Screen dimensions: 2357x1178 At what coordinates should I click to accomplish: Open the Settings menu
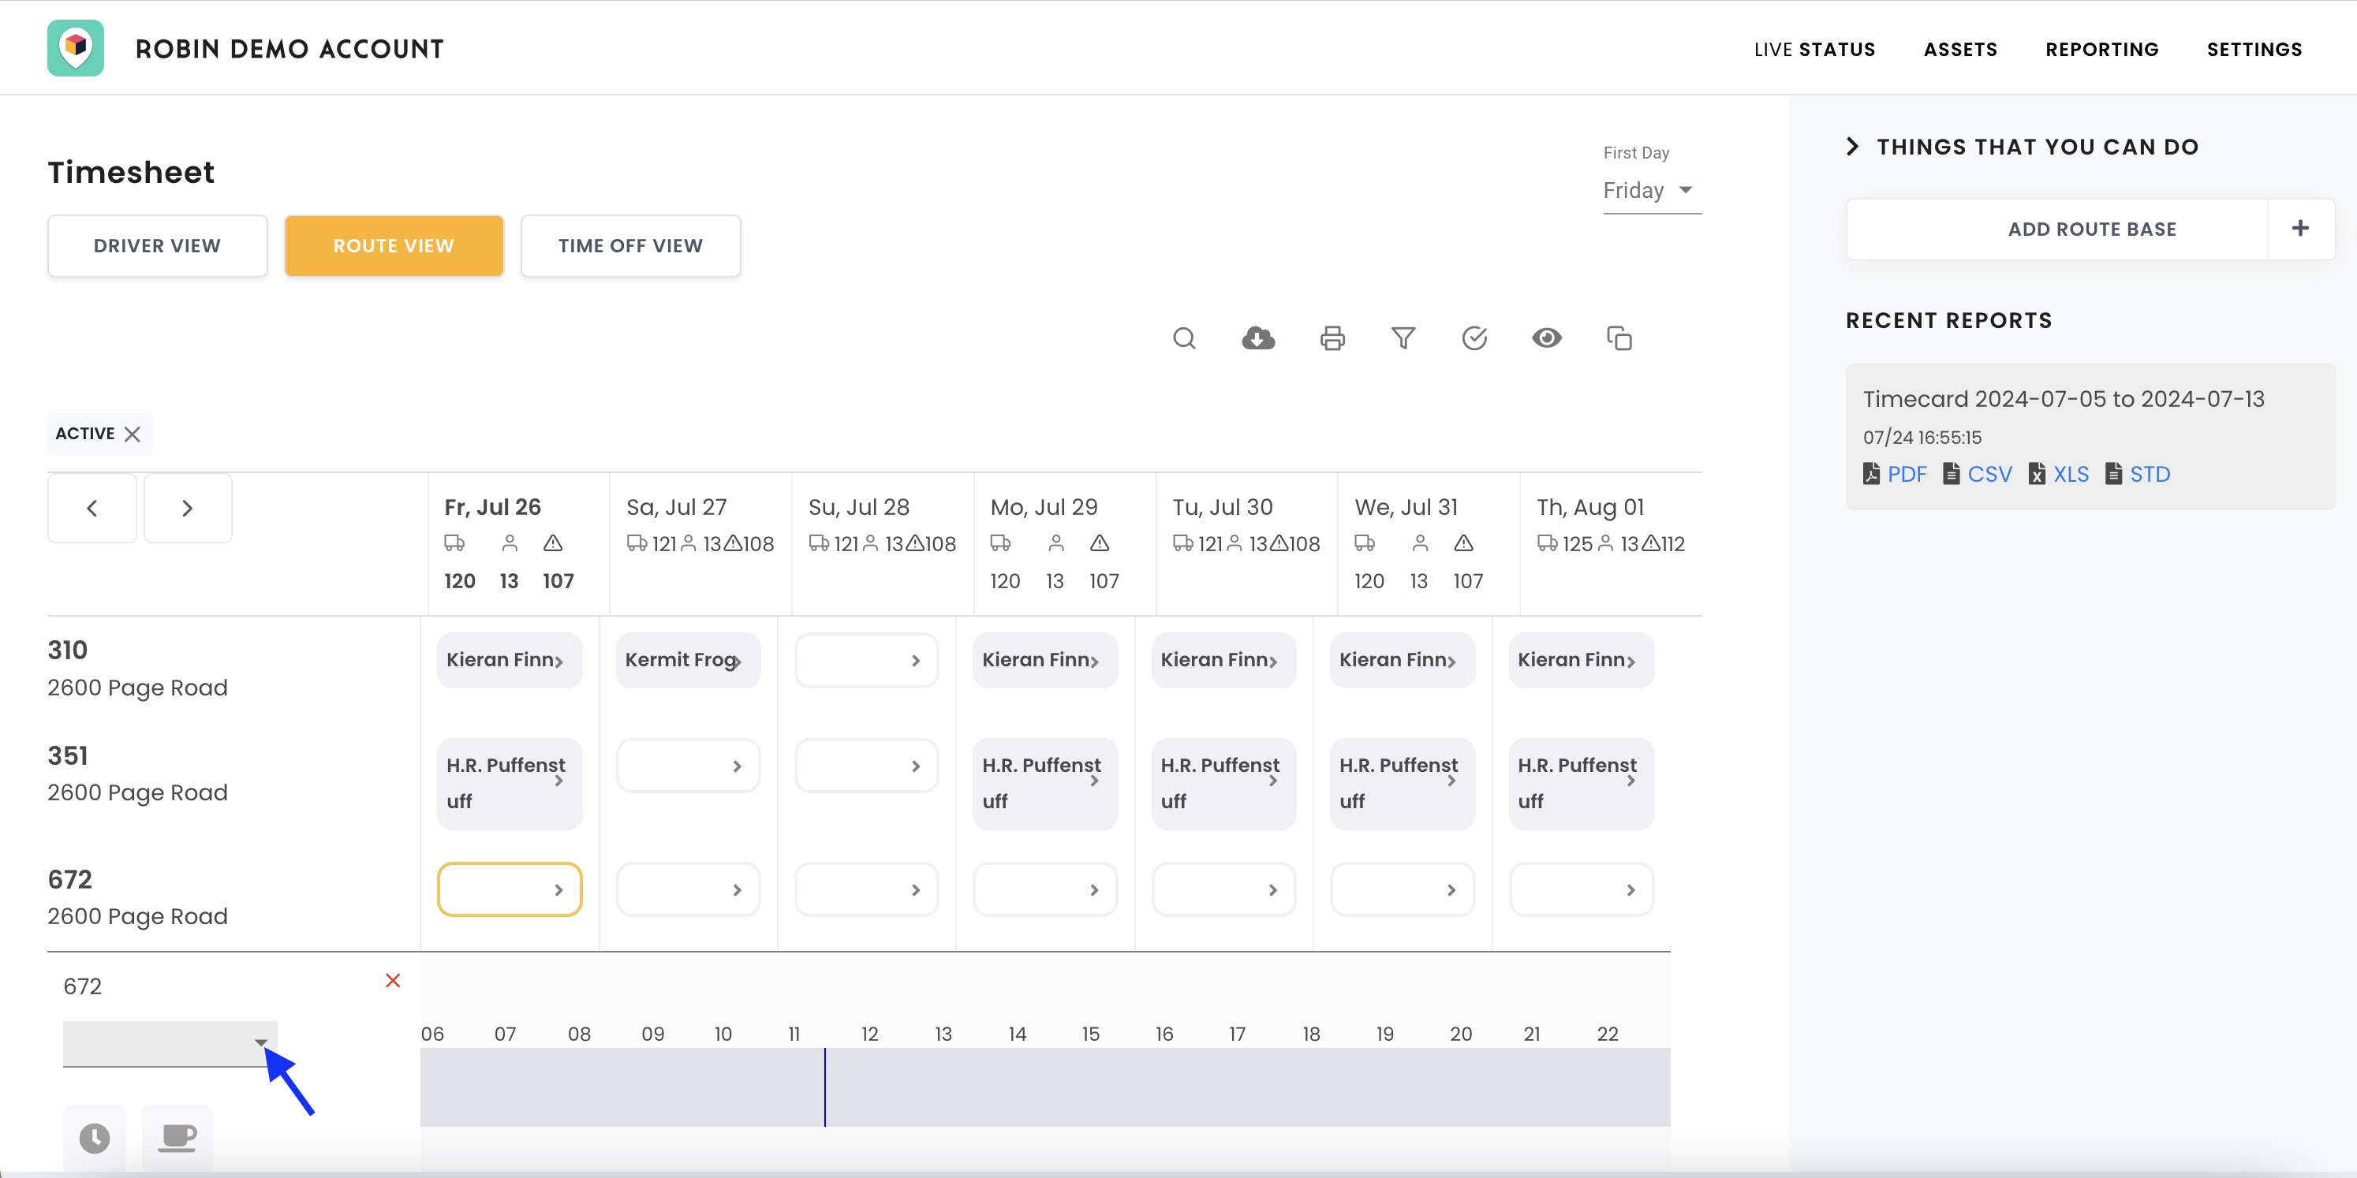[2254, 50]
